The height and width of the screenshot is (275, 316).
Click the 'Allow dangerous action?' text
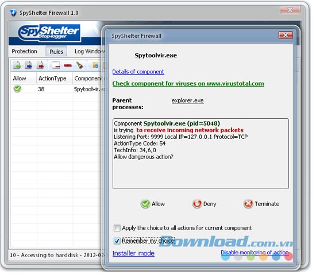coord(144,157)
